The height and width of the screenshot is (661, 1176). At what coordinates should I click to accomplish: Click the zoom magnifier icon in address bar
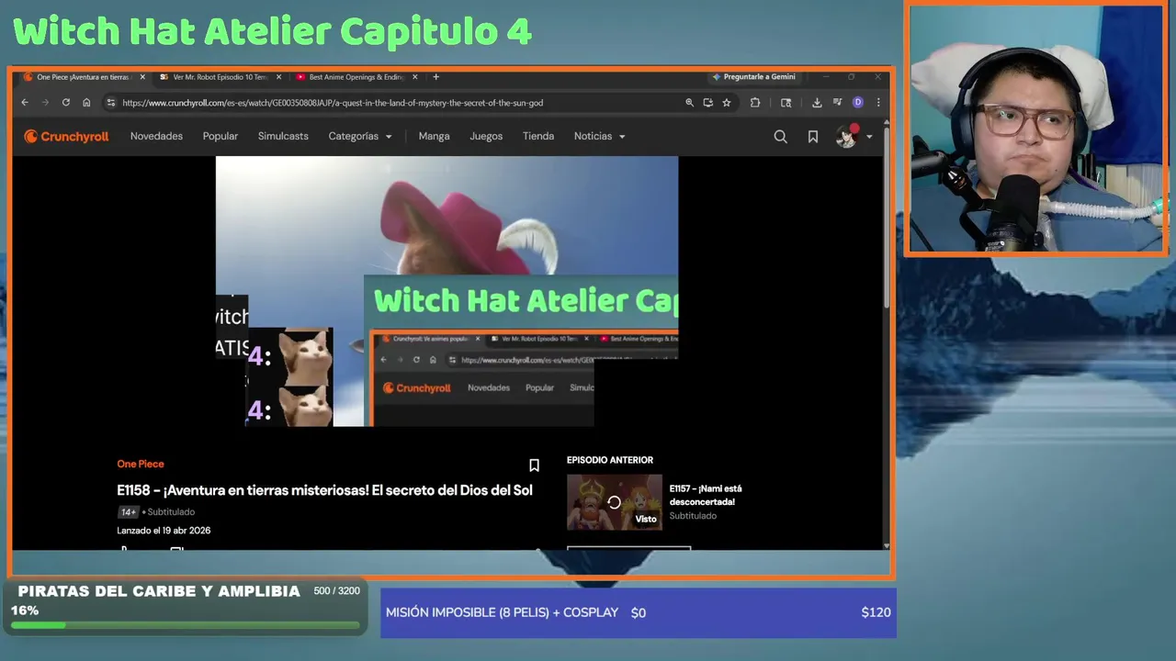[689, 103]
